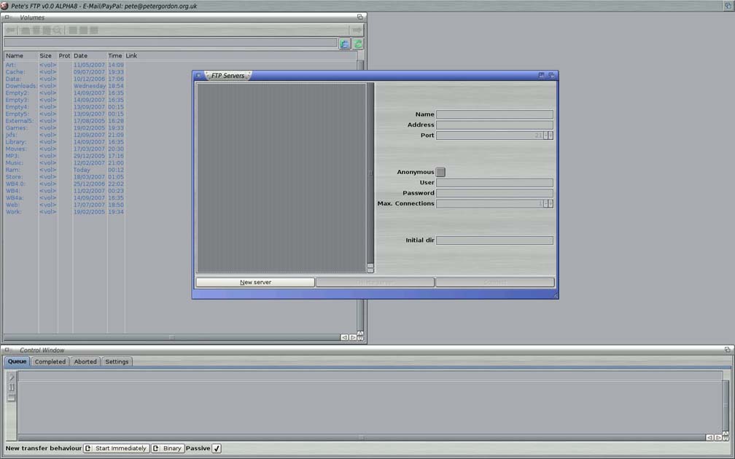This screenshot has height=459, width=735.
Task: Click the magnifier icon in Volumes toolbar
Action: point(57,31)
